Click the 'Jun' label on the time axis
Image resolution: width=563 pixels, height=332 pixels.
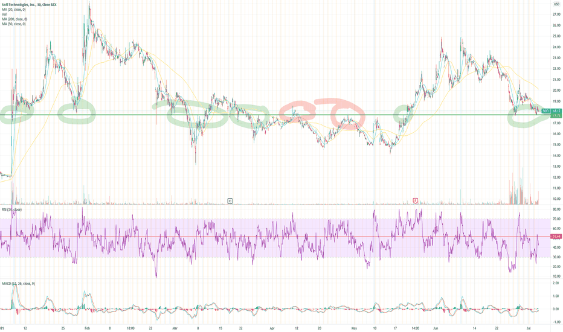(436, 328)
